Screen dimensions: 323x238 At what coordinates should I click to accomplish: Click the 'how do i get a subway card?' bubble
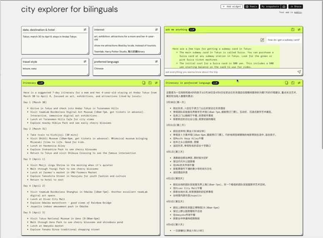point(283,40)
